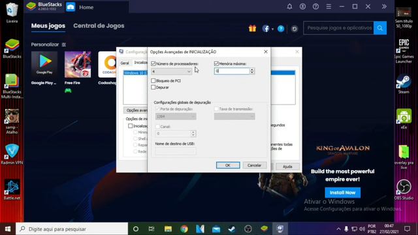
Task: Show hidden system tray icons
Action: coord(338,229)
